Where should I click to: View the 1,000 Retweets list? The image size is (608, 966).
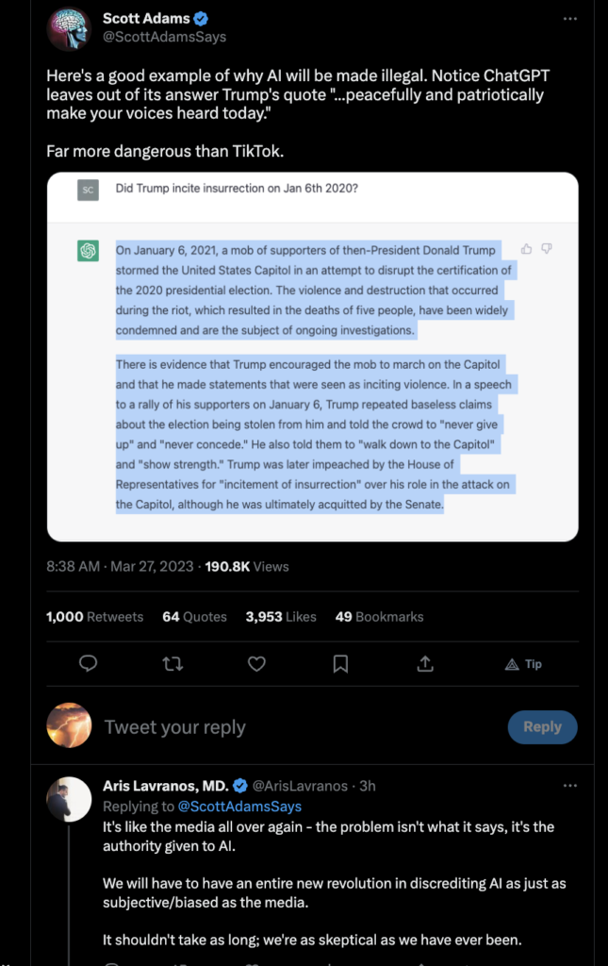pyautogui.click(x=95, y=617)
